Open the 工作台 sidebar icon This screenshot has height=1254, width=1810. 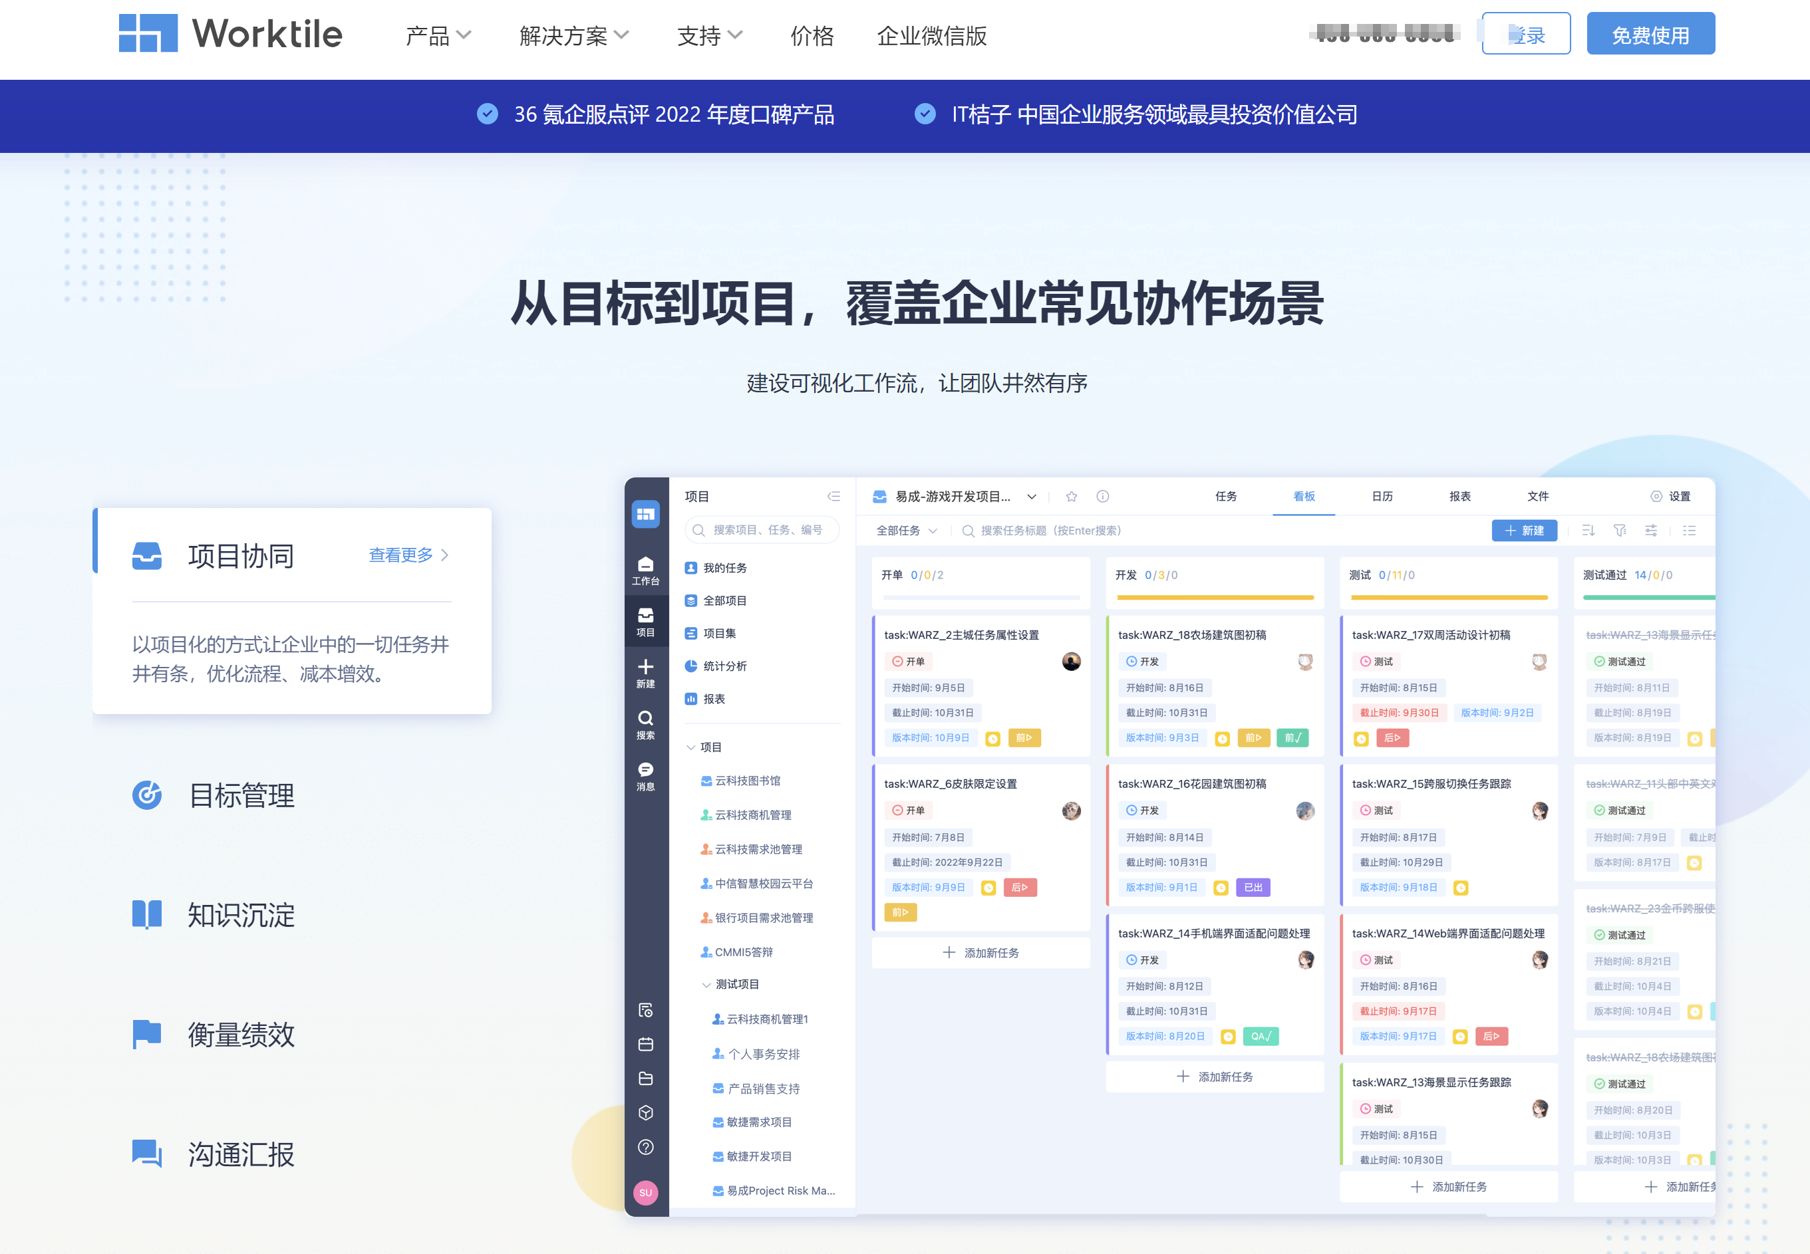[x=645, y=571]
